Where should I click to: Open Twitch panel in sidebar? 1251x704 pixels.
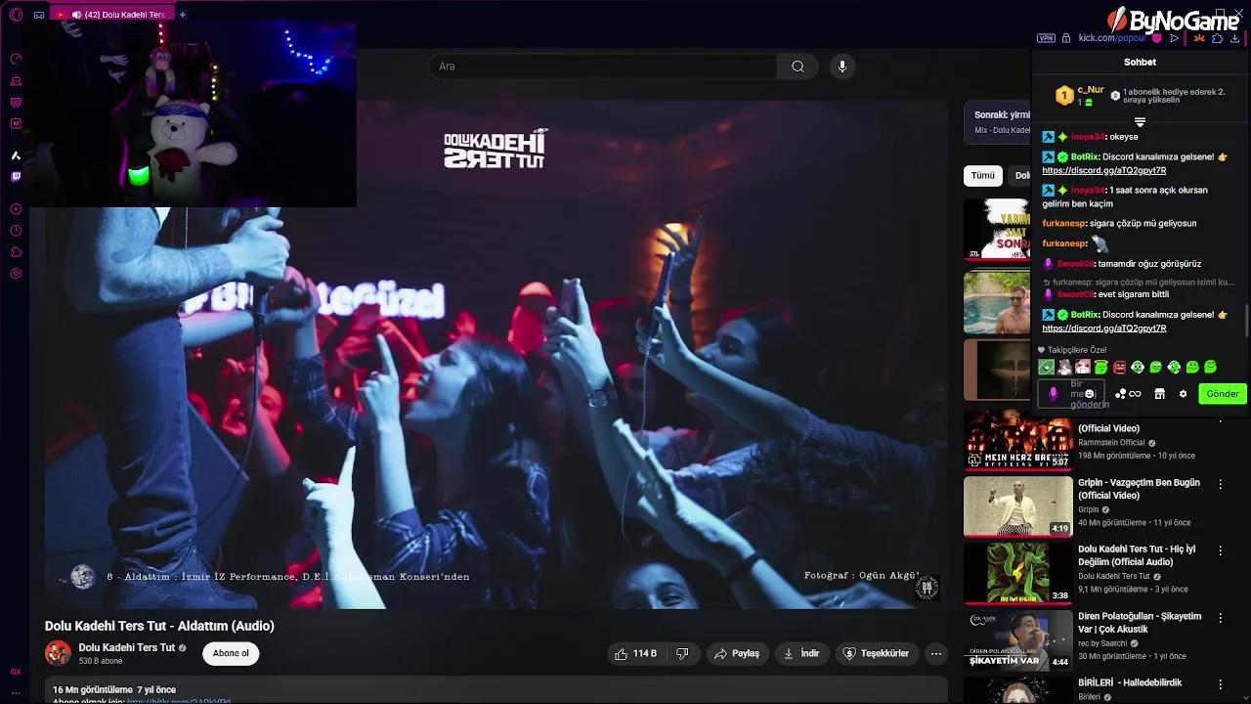tap(16, 177)
